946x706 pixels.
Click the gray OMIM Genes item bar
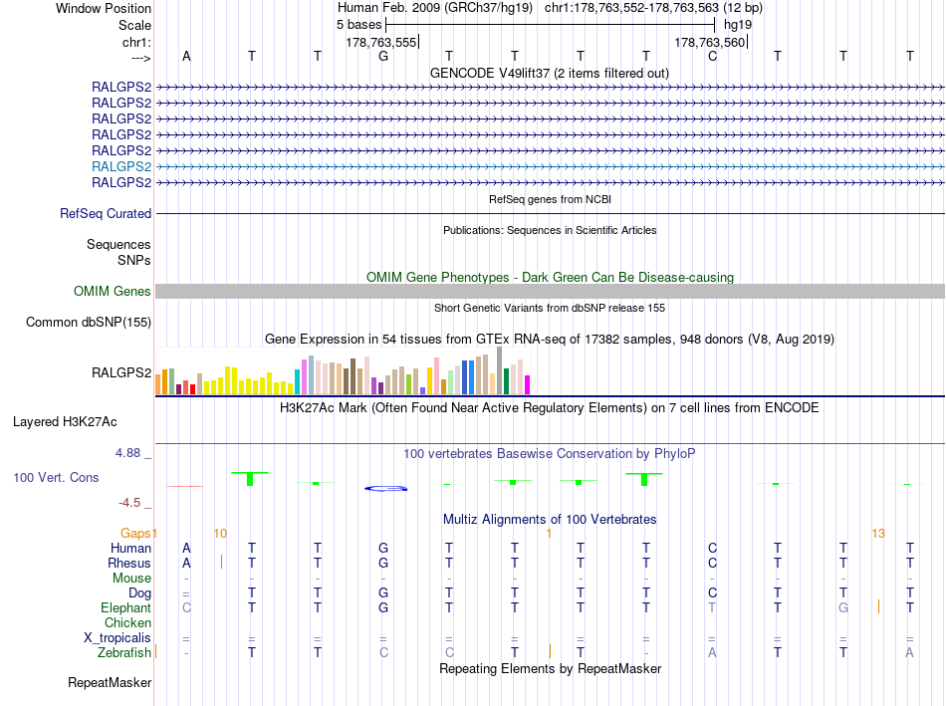[550, 292]
